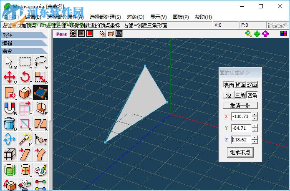Screen dimensions: 290x191
Task: Click the Pers perspective label
Action: (x=61, y=34)
